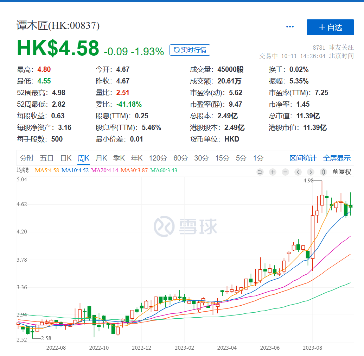Click the 股息率(TTM) value 5.46%
The height and width of the screenshot is (356, 364).
click(x=151, y=127)
